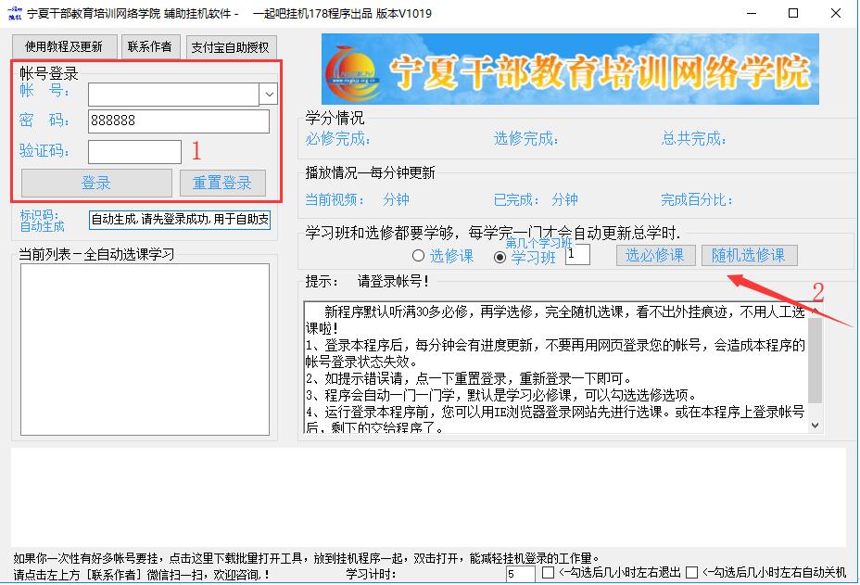The image size is (860, 585).
Task: Click the 选必修课 button
Action: [x=655, y=255]
